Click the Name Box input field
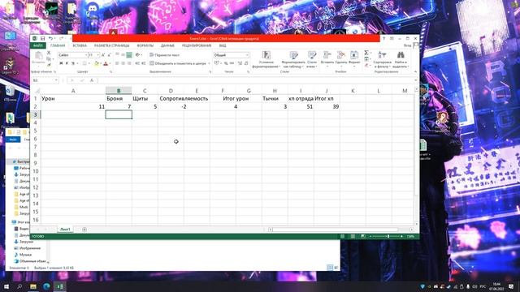The image size is (520, 292). (43, 80)
